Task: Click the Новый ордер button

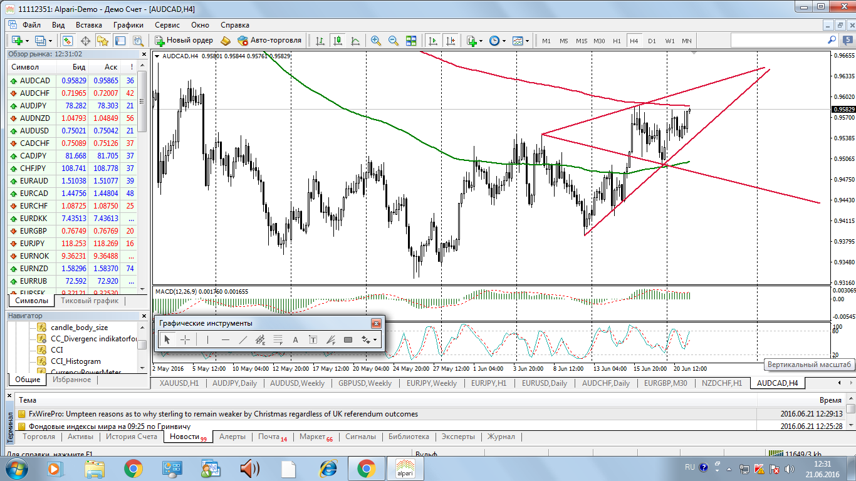Action: (x=184, y=41)
